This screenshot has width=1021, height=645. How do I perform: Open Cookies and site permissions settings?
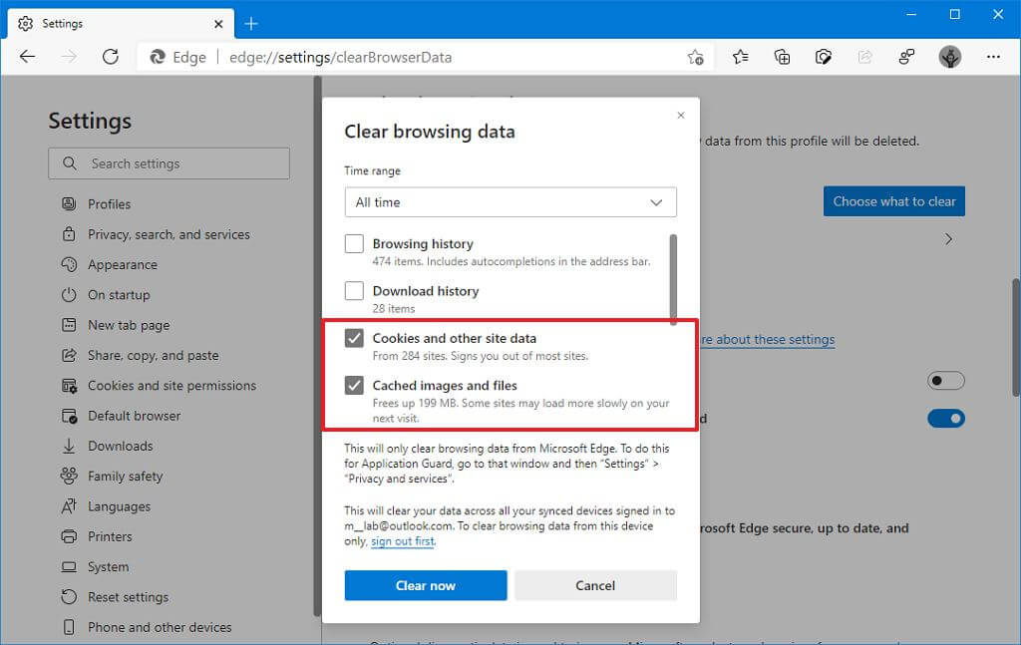(171, 386)
